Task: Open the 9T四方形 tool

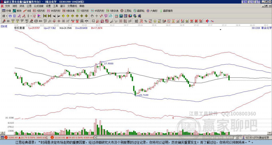Action: pyautogui.click(x=97, y=11)
